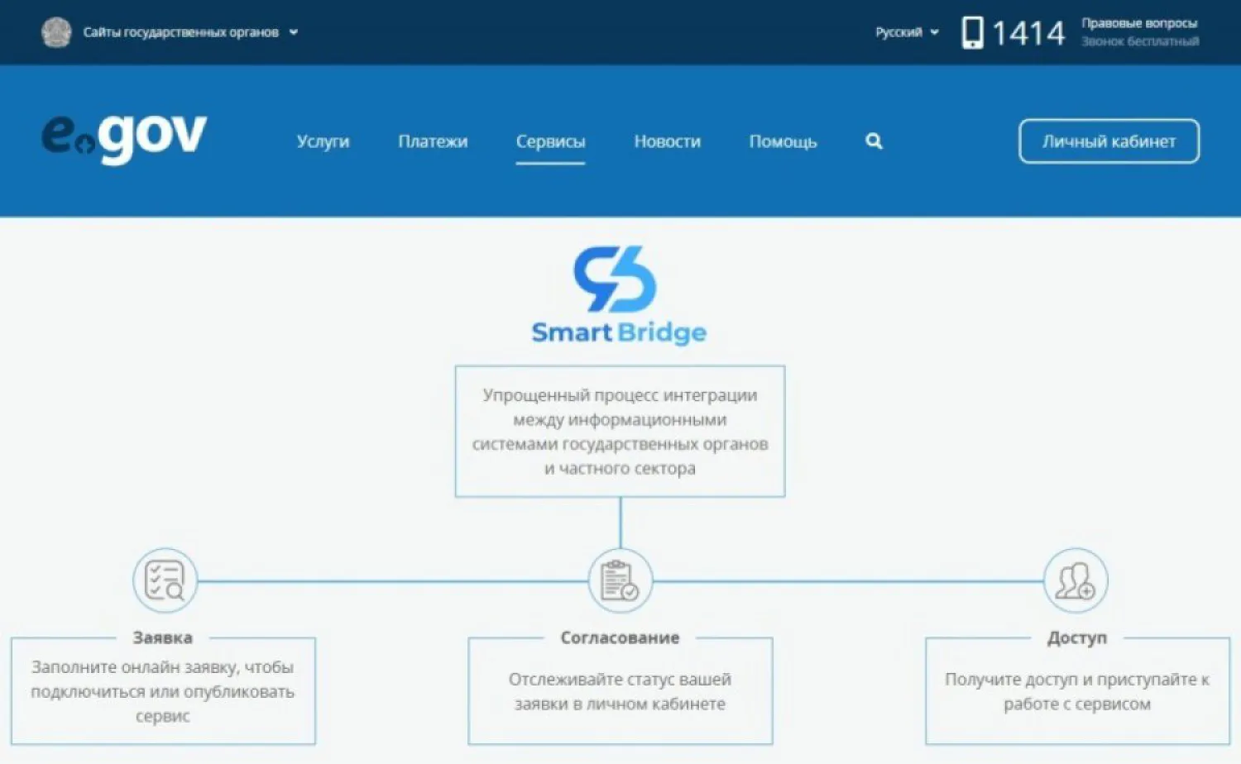Open the 'Новости' menu item
The height and width of the screenshot is (764, 1241).
coord(667,141)
